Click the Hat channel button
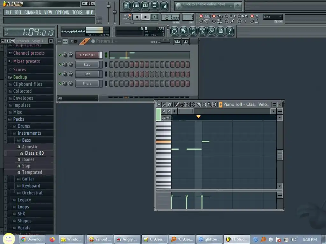326x244 pixels. (87, 74)
